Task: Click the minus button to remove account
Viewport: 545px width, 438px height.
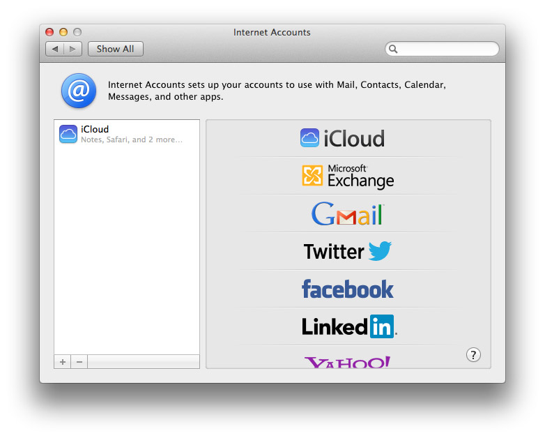Action: click(79, 362)
